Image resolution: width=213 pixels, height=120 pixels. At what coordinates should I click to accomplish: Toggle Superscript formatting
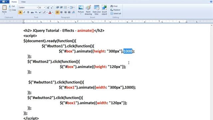click(40, 12)
